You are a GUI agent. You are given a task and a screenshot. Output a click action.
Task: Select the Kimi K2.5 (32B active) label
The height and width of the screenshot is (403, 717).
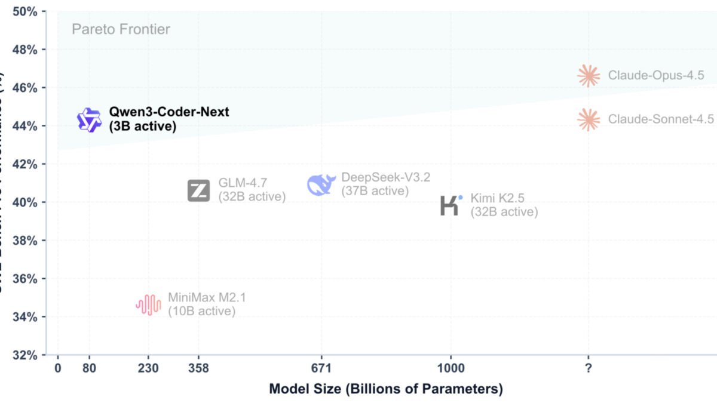point(504,204)
